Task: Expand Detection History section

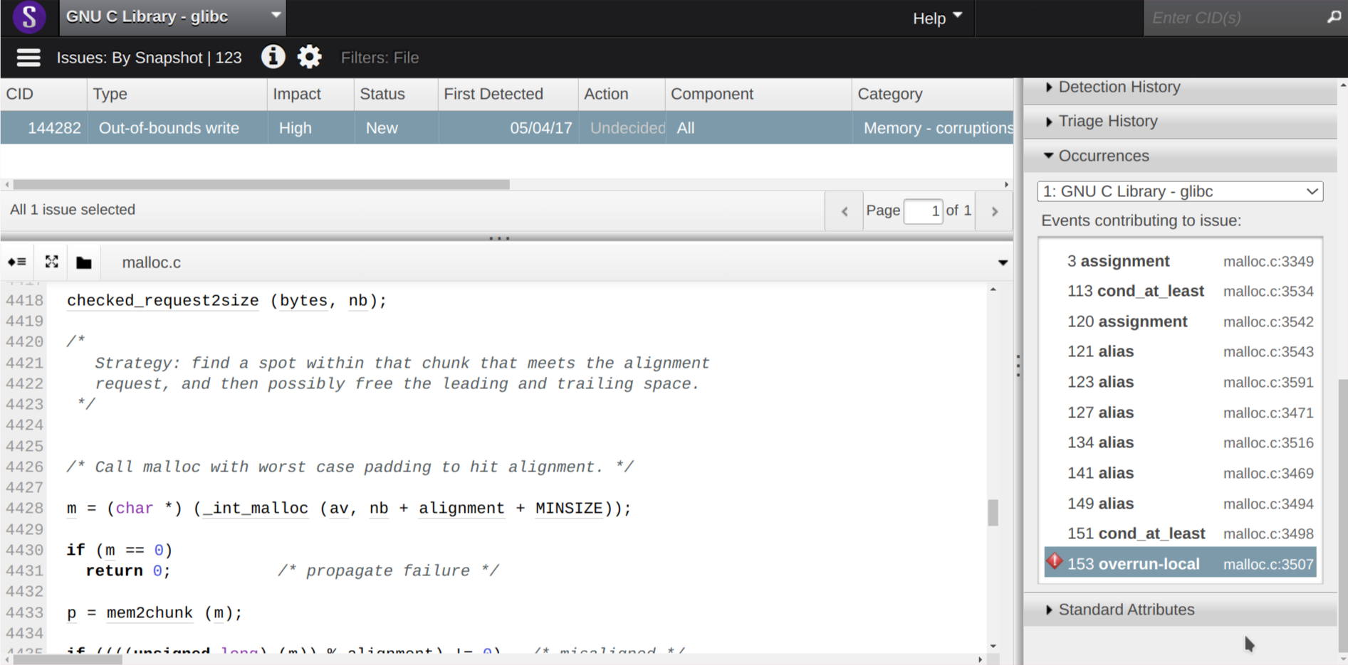Action: [x=1180, y=87]
